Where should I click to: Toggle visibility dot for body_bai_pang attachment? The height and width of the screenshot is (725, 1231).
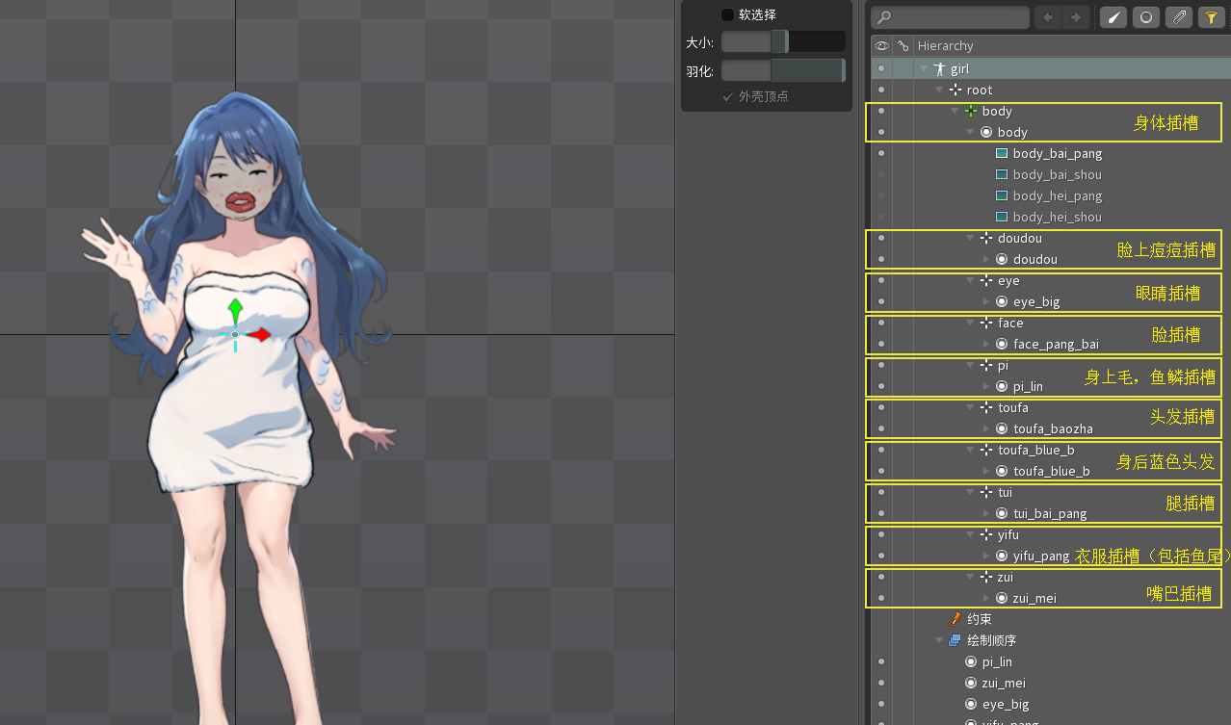(x=881, y=153)
